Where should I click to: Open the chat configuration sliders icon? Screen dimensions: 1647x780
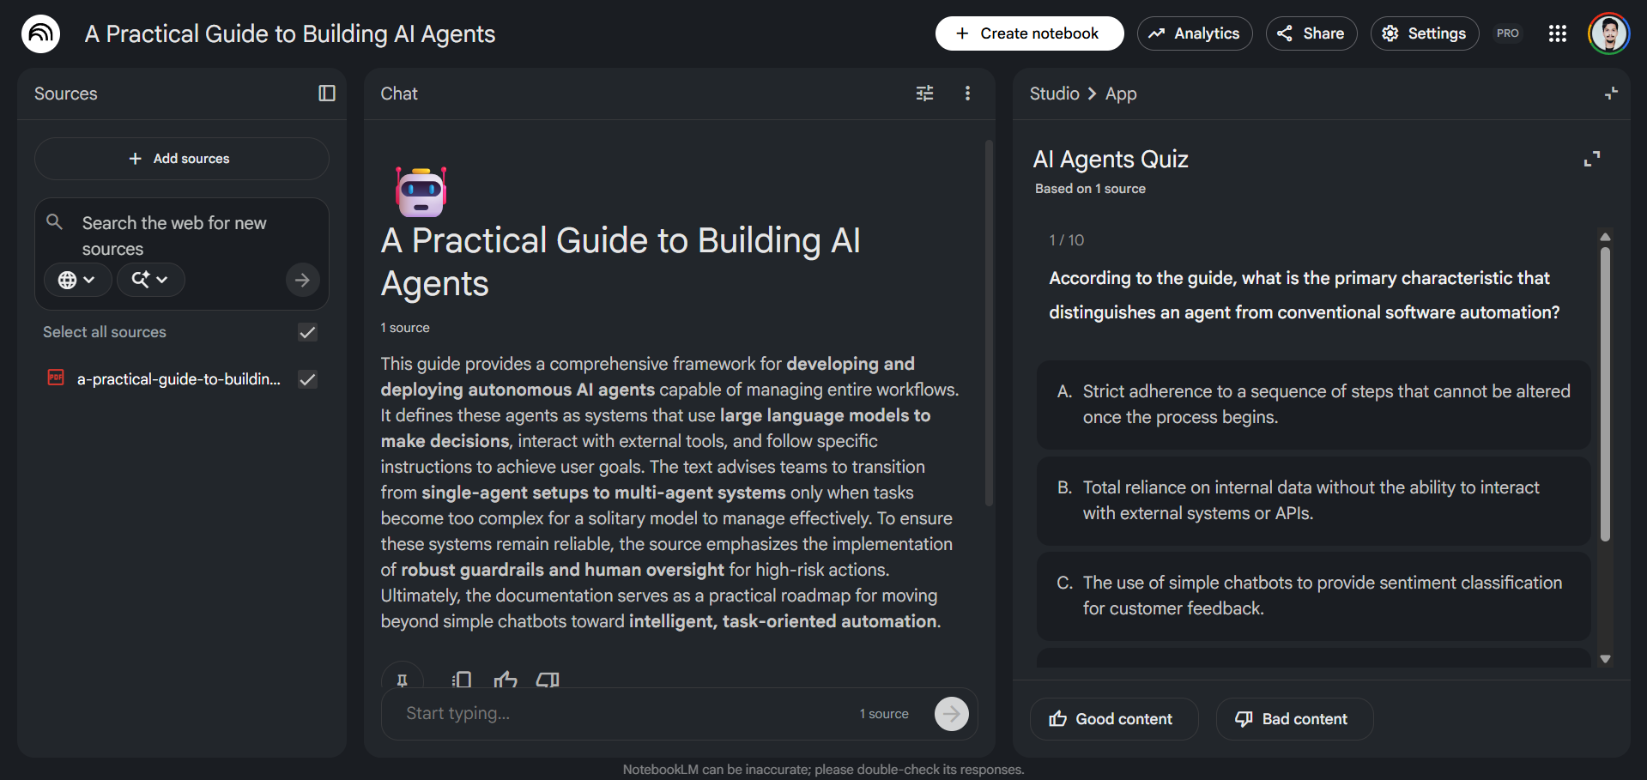(924, 93)
